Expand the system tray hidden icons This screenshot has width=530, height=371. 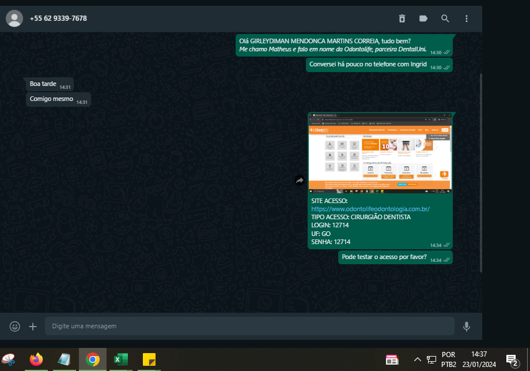tap(418, 359)
